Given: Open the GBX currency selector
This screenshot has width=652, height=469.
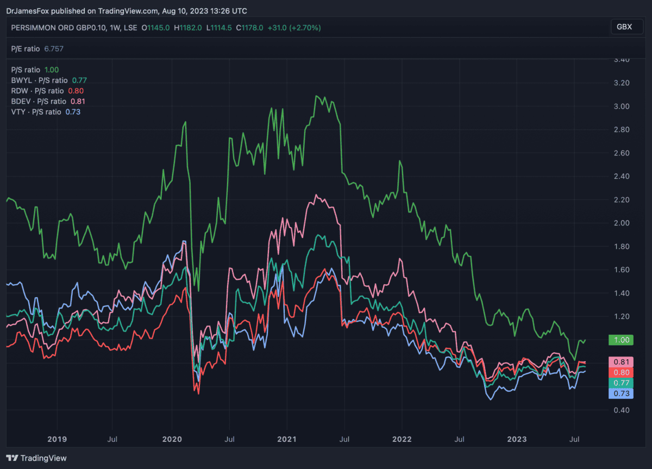Looking at the screenshot, I should click(x=624, y=27).
